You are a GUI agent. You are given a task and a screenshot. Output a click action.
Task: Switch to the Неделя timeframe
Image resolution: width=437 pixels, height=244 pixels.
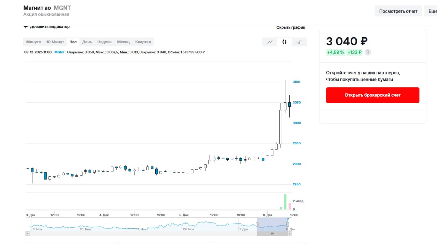104,42
